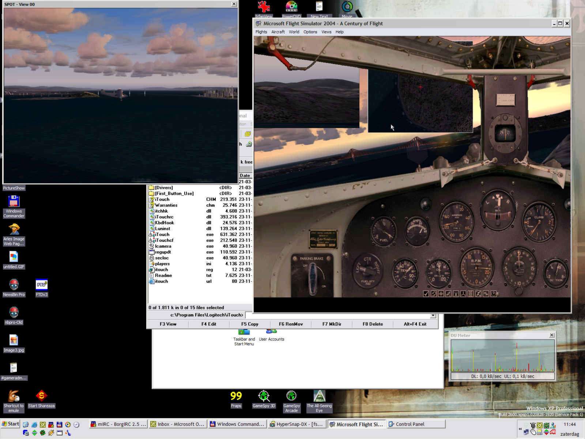Open Views menu in Flight Simulator

tap(326, 32)
